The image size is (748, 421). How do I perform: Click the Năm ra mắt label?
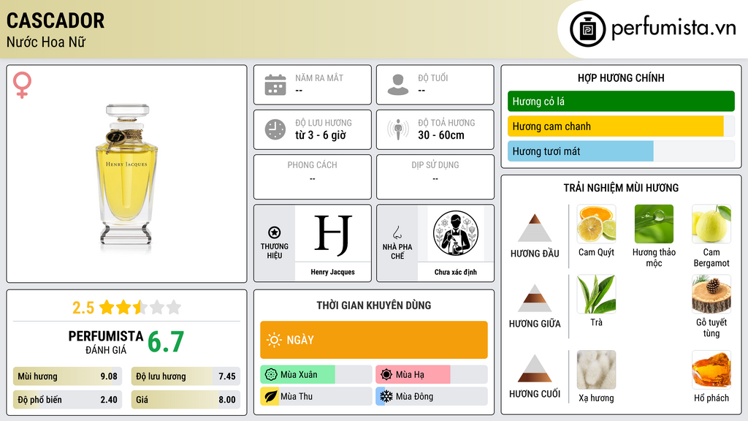[319, 77]
